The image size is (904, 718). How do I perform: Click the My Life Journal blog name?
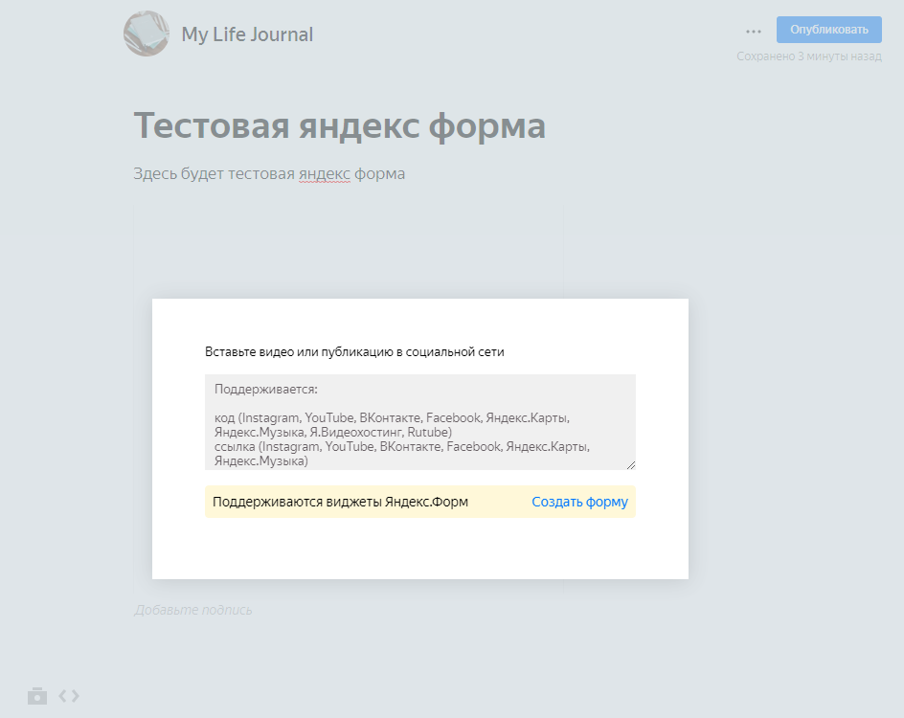(x=247, y=34)
